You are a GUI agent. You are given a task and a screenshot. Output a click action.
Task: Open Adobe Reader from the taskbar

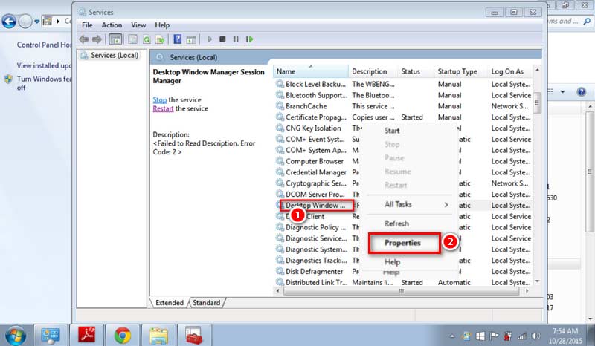(x=86, y=336)
